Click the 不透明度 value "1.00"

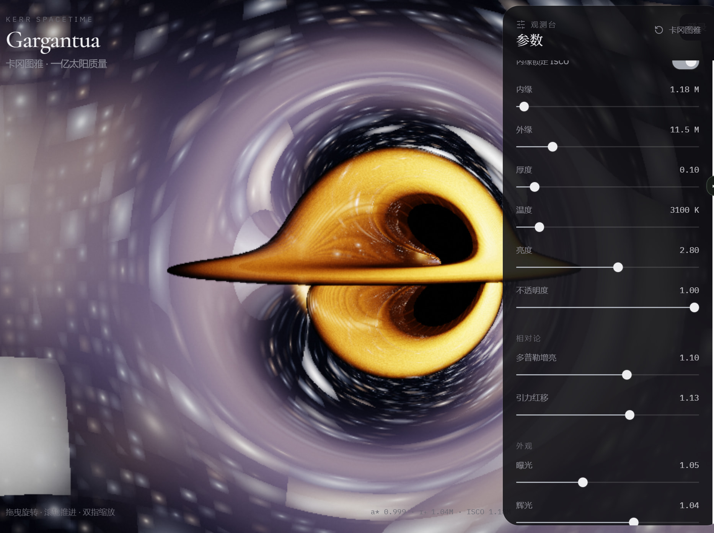689,290
